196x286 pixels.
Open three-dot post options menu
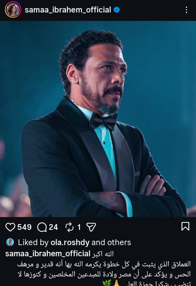tap(186, 10)
